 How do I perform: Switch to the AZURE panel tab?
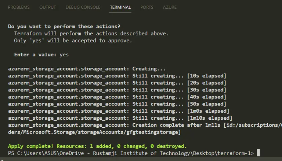(x=170, y=7)
